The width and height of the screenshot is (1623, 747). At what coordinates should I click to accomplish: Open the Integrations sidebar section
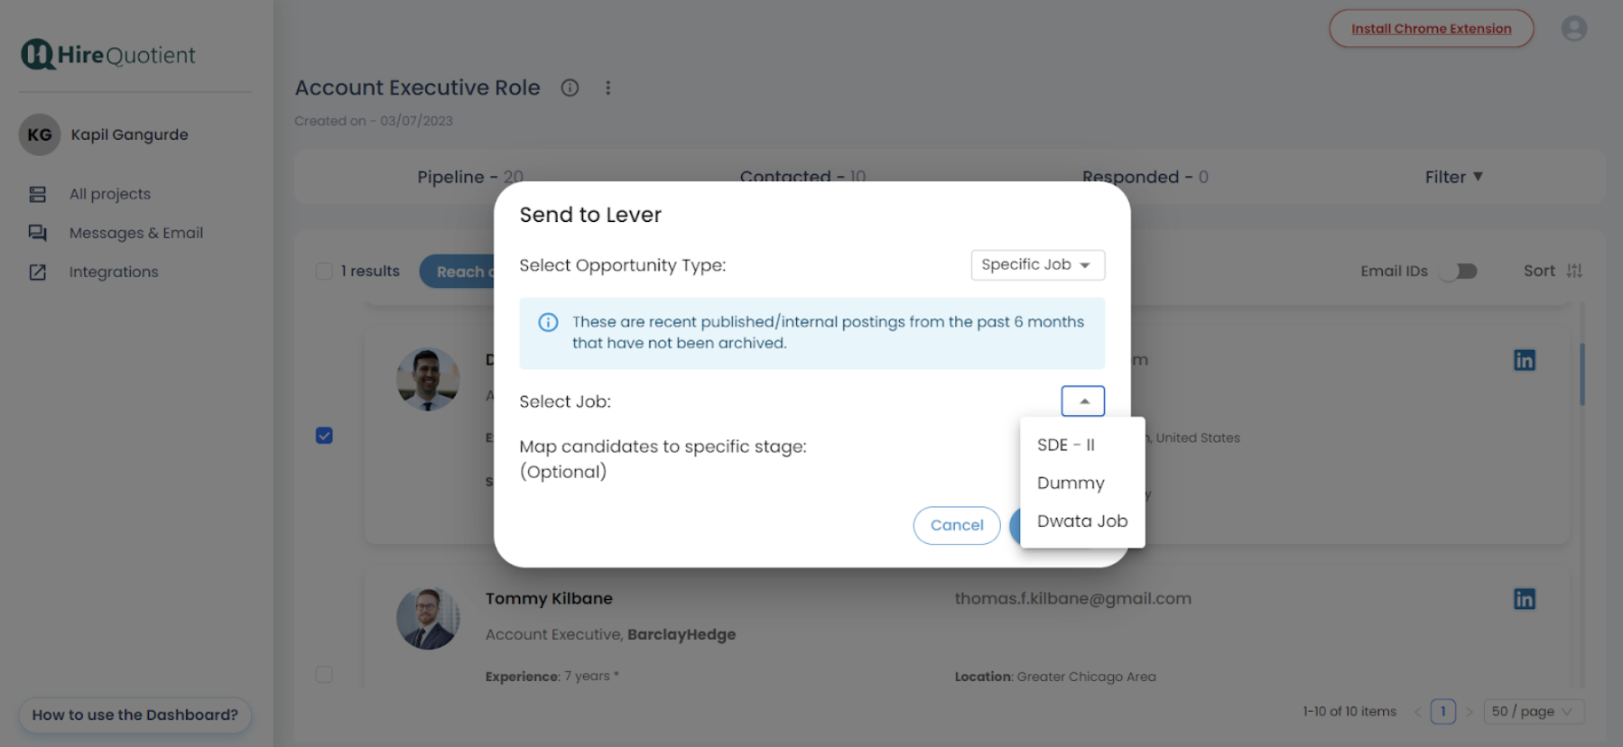[114, 271]
